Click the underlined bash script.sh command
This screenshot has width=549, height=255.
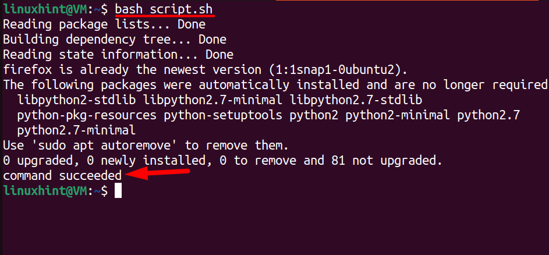164,9
